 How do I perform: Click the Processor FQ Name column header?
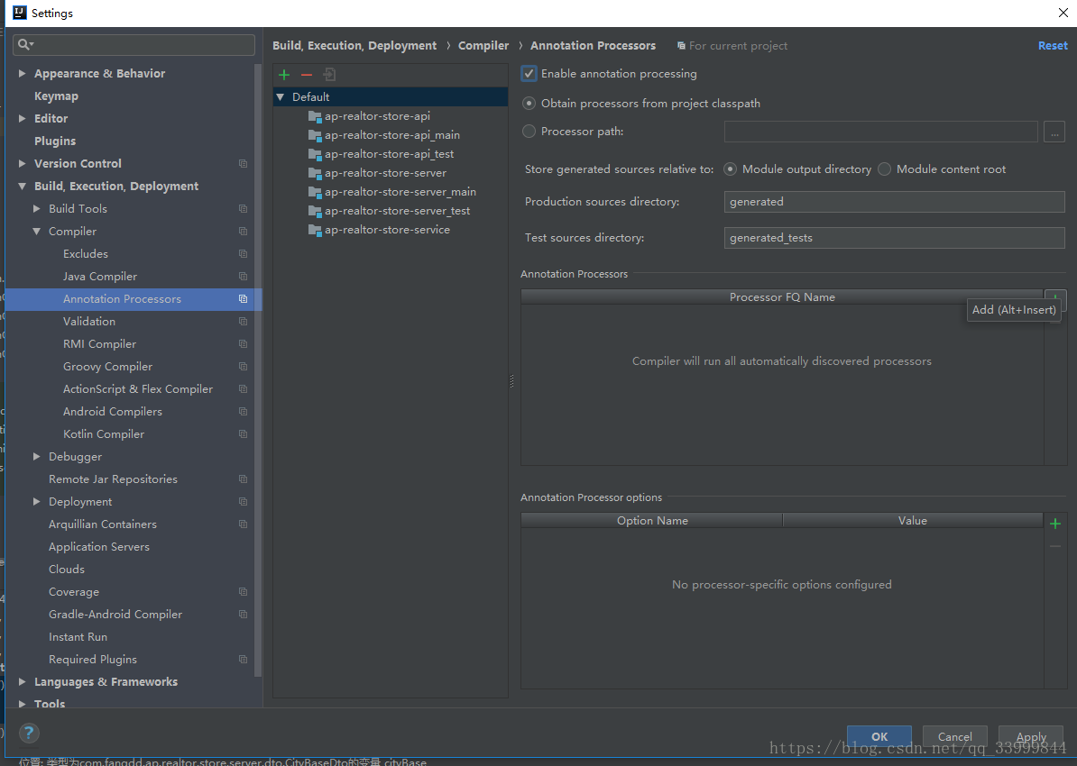(x=782, y=297)
